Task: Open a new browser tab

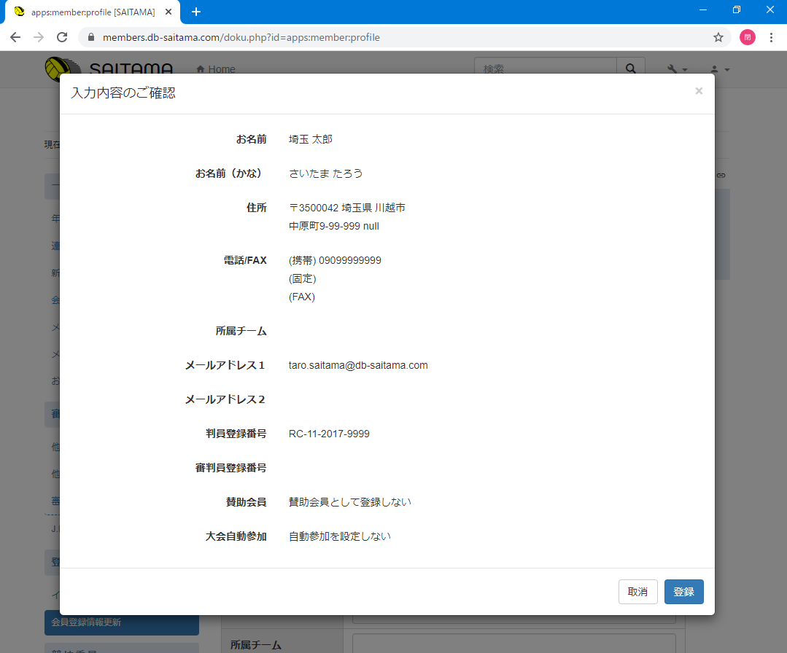Action: pos(195,12)
